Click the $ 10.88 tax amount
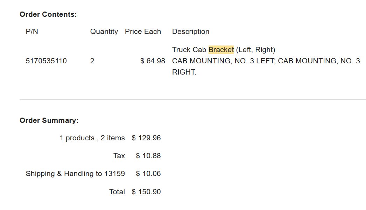Screen dimensions: 366x210 click(x=148, y=156)
